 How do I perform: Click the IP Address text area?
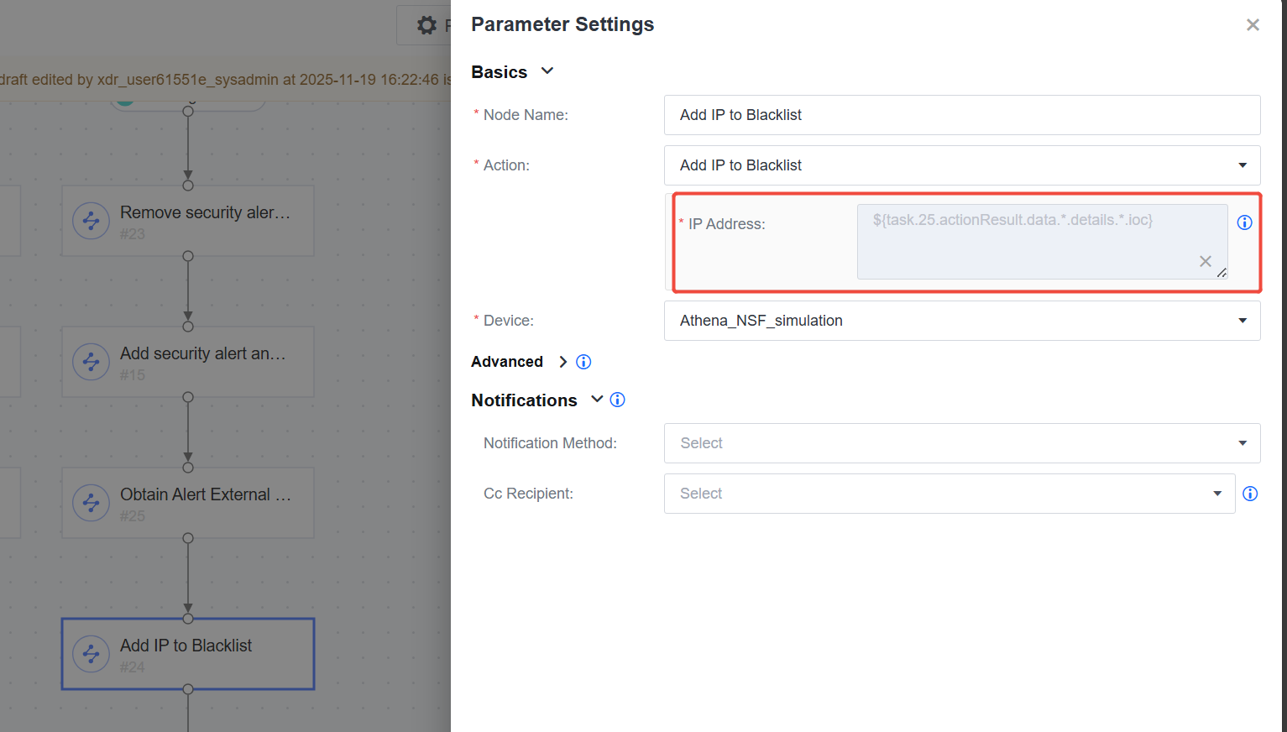click(x=1042, y=242)
